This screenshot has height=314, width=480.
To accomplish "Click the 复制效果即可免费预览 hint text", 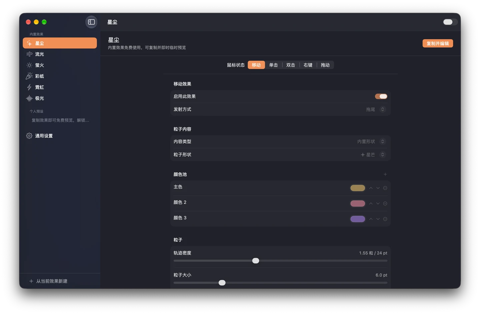I will pos(60,120).
